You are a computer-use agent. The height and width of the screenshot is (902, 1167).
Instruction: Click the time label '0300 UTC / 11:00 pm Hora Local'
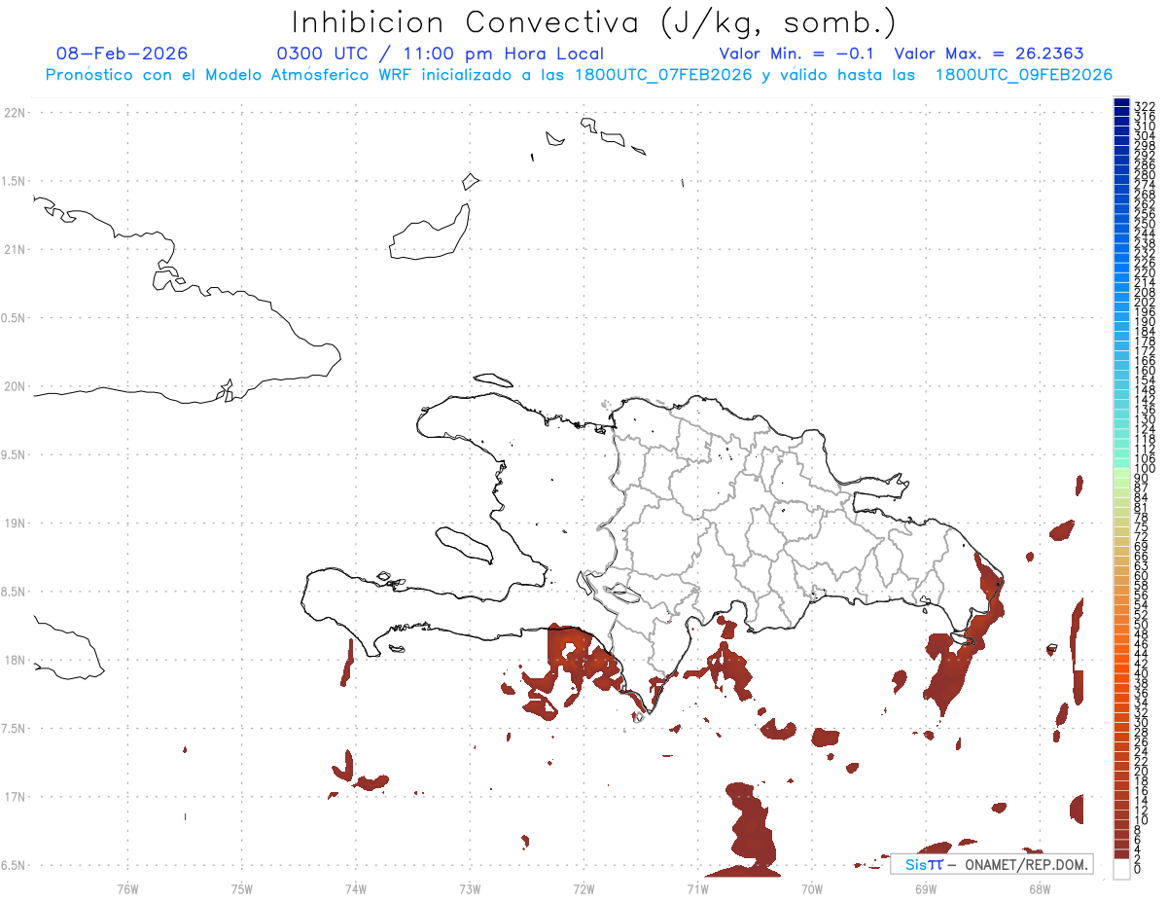(441, 54)
